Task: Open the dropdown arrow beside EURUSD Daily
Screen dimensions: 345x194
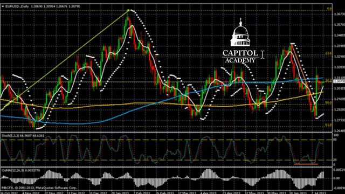Action: tap(3, 6)
